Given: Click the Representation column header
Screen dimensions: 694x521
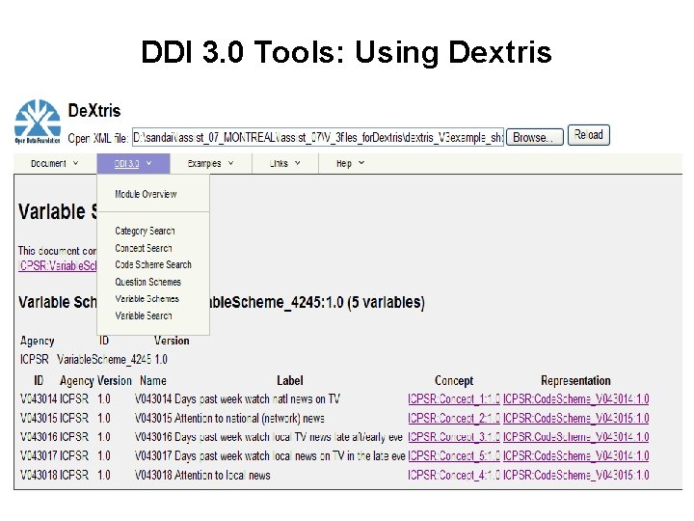Looking at the screenshot, I should coord(575,380).
